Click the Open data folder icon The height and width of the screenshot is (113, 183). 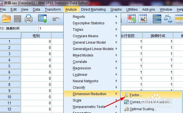6,18
